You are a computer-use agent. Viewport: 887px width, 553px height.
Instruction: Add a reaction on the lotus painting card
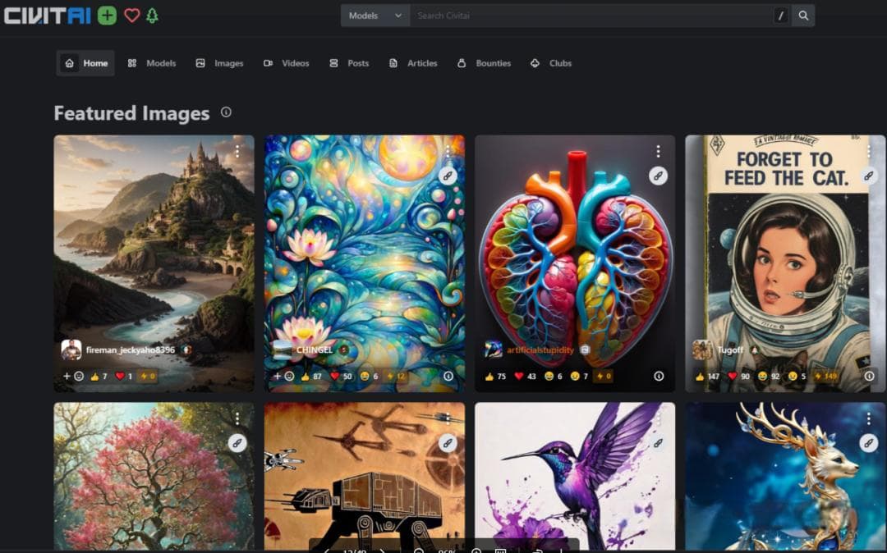click(x=283, y=377)
